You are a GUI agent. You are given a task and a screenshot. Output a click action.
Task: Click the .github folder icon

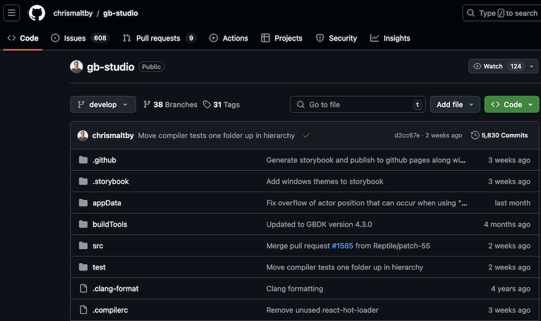(x=83, y=160)
